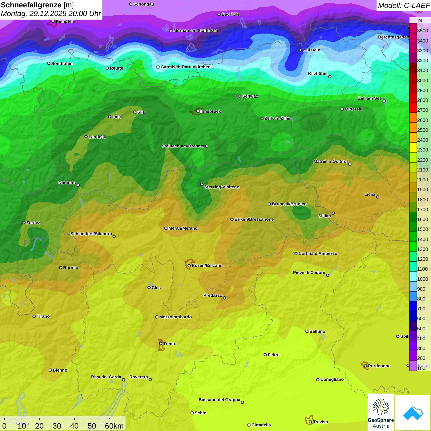The image size is (431, 431).
Task: Select the Bozen/Bolzano city label
Action: 207,265
